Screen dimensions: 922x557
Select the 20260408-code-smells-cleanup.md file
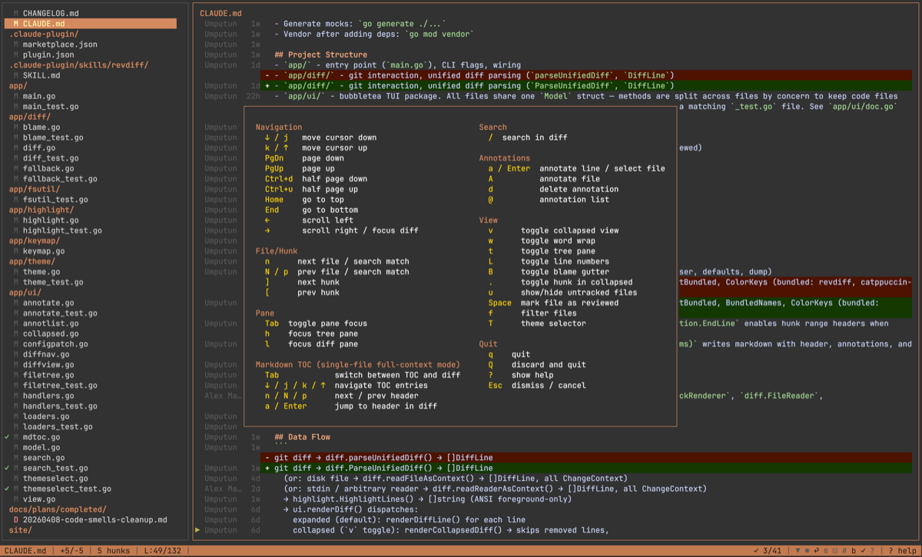[96, 519]
